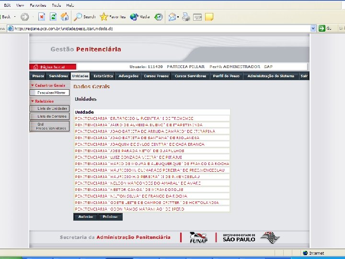The image size is (345, 259).
Task: Open Administração do Sistema tab
Action: pyautogui.click(x=271, y=76)
